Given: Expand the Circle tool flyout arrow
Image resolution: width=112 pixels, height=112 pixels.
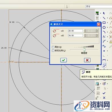Looking at the screenshot, I should pos(108,27).
